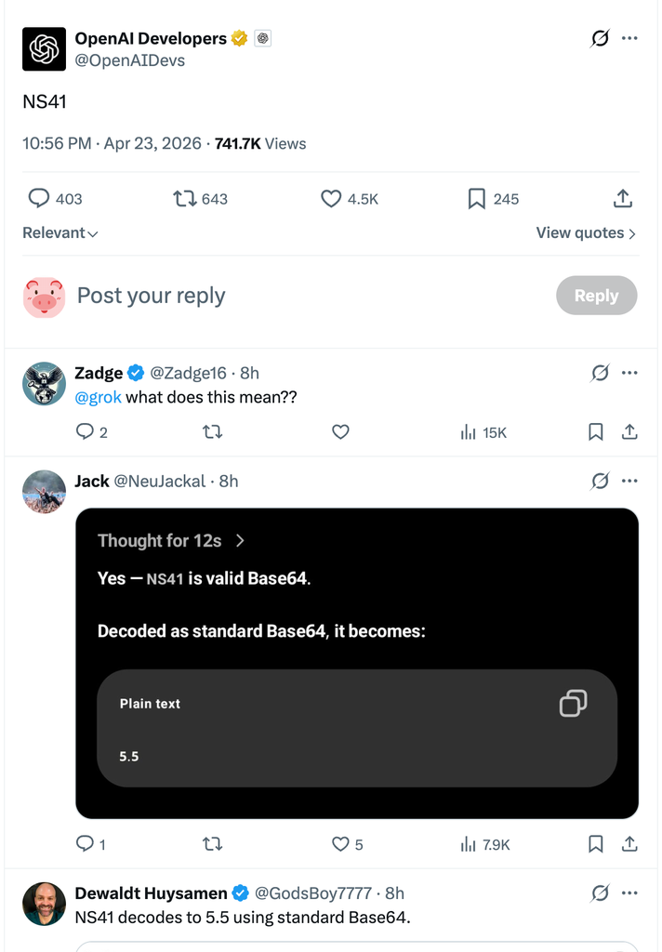This screenshot has width=662, height=952.
Task: Type in Post your reply field
Action: [279, 296]
